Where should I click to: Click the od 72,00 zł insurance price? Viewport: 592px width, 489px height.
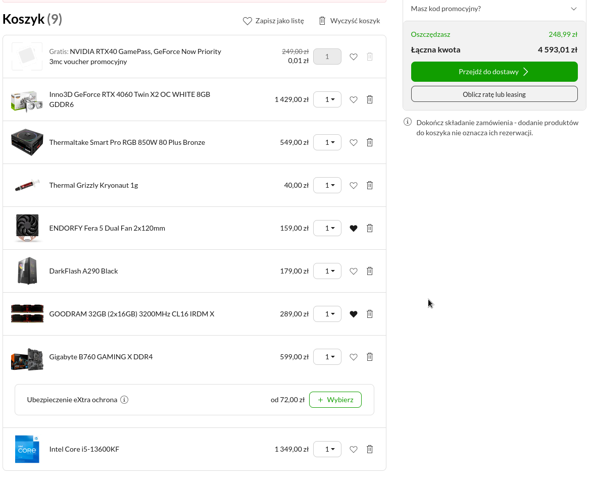coord(288,400)
